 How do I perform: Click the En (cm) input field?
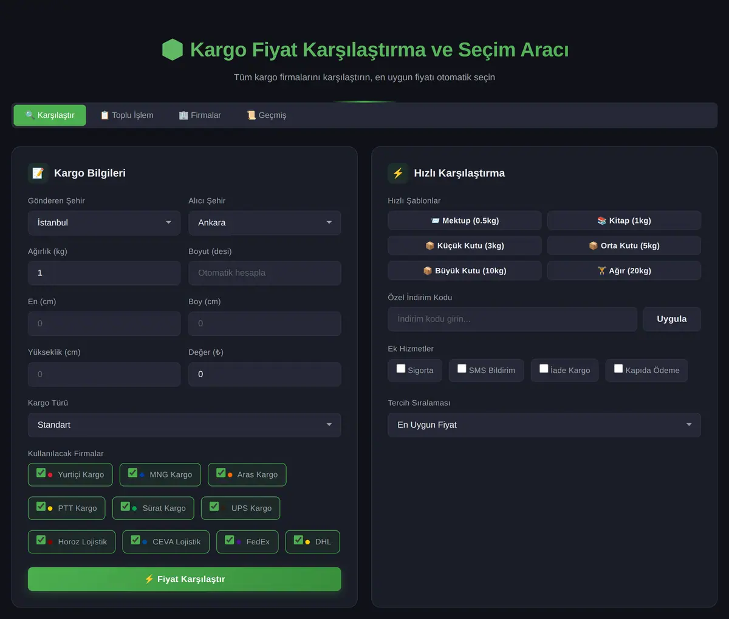point(104,324)
